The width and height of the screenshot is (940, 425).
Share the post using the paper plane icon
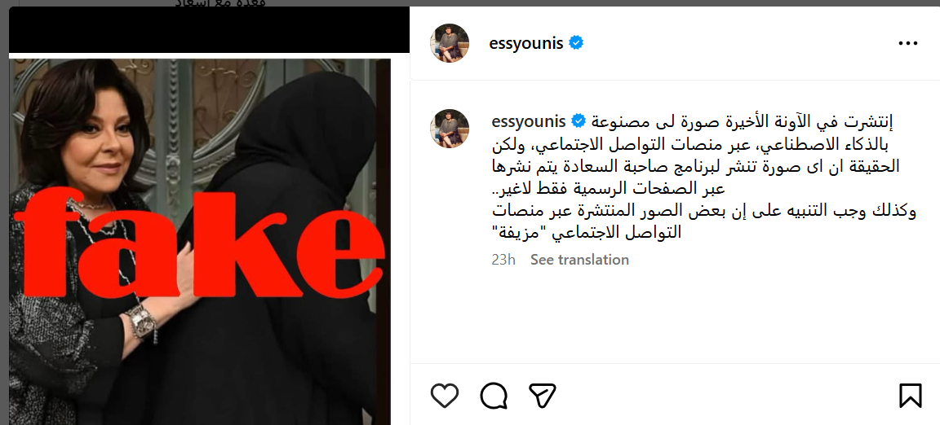point(543,396)
